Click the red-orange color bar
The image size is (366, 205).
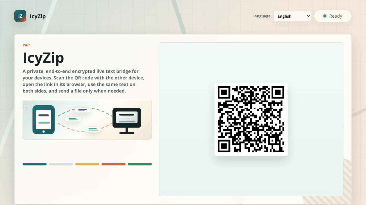click(x=114, y=164)
